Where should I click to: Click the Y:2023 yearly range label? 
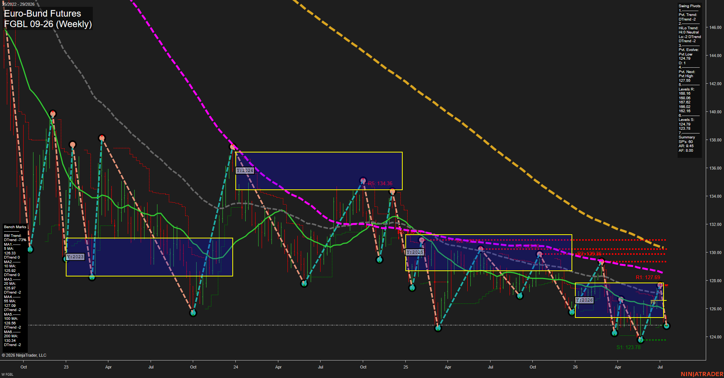(x=75, y=257)
